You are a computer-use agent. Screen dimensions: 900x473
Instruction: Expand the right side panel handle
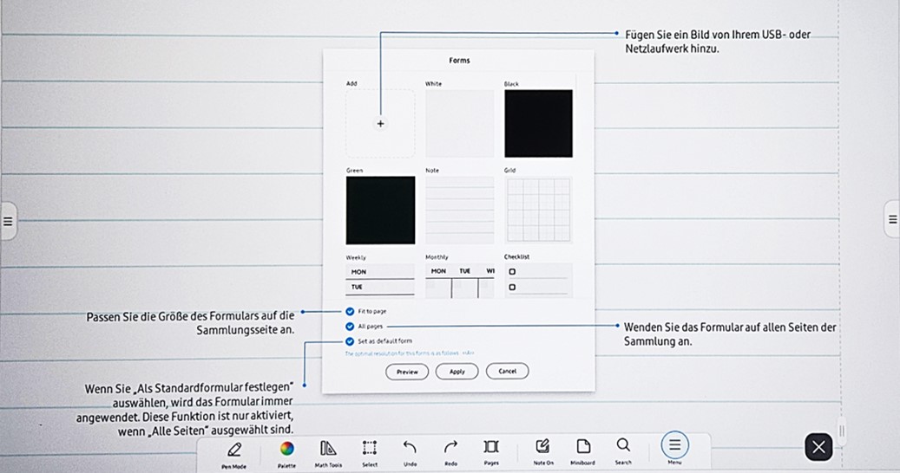coord(892,220)
